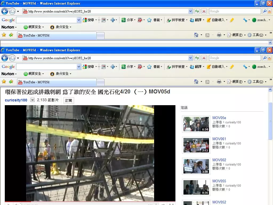Image resolution: width=273 pixels, height=205 pixels.
Task: Click Home icon in front window command bar
Action: [x=196, y=82]
